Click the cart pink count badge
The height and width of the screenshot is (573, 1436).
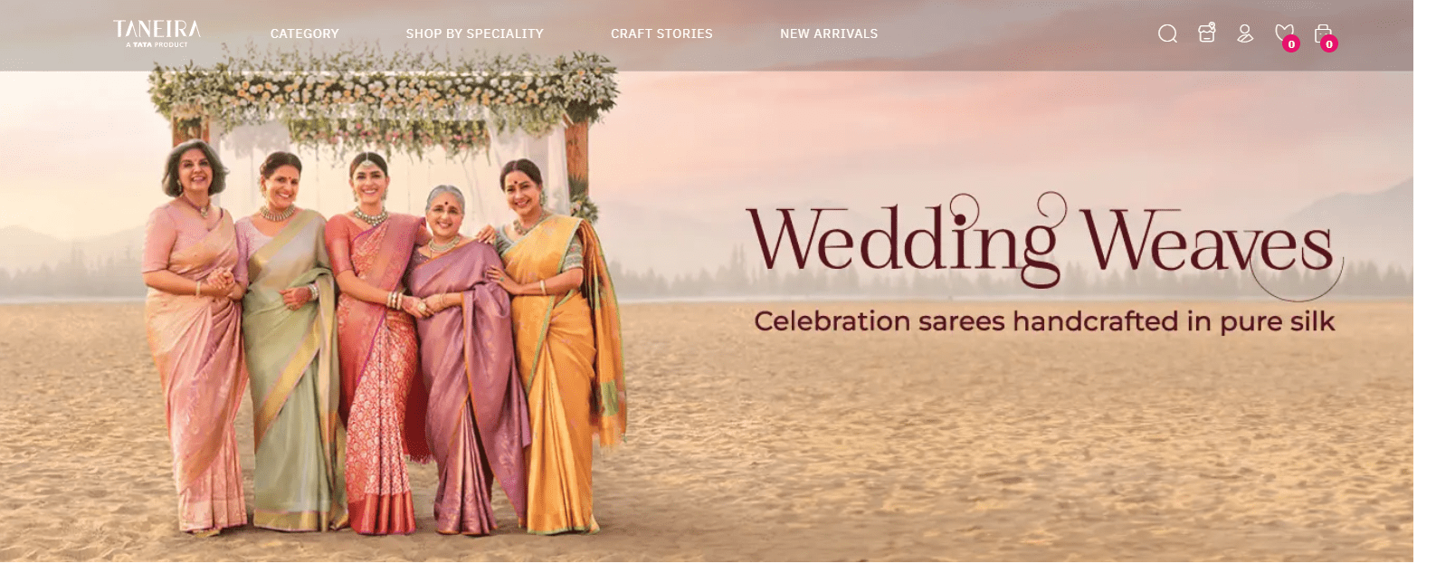tap(1328, 43)
